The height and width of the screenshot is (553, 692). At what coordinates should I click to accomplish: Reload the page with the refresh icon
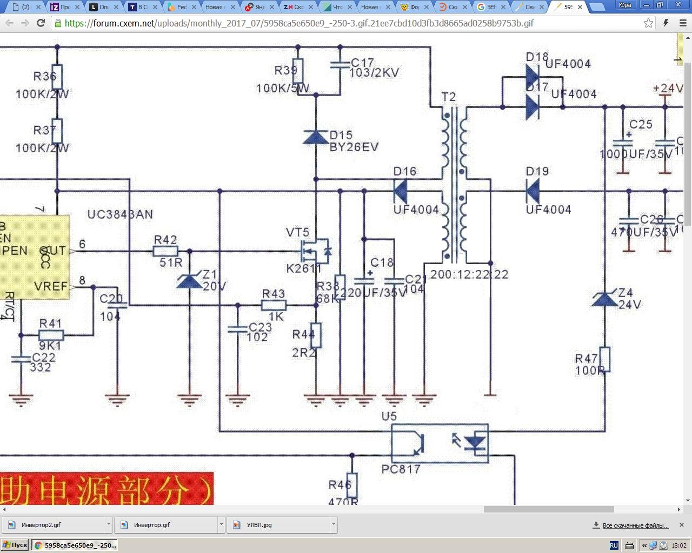pyautogui.click(x=41, y=23)
